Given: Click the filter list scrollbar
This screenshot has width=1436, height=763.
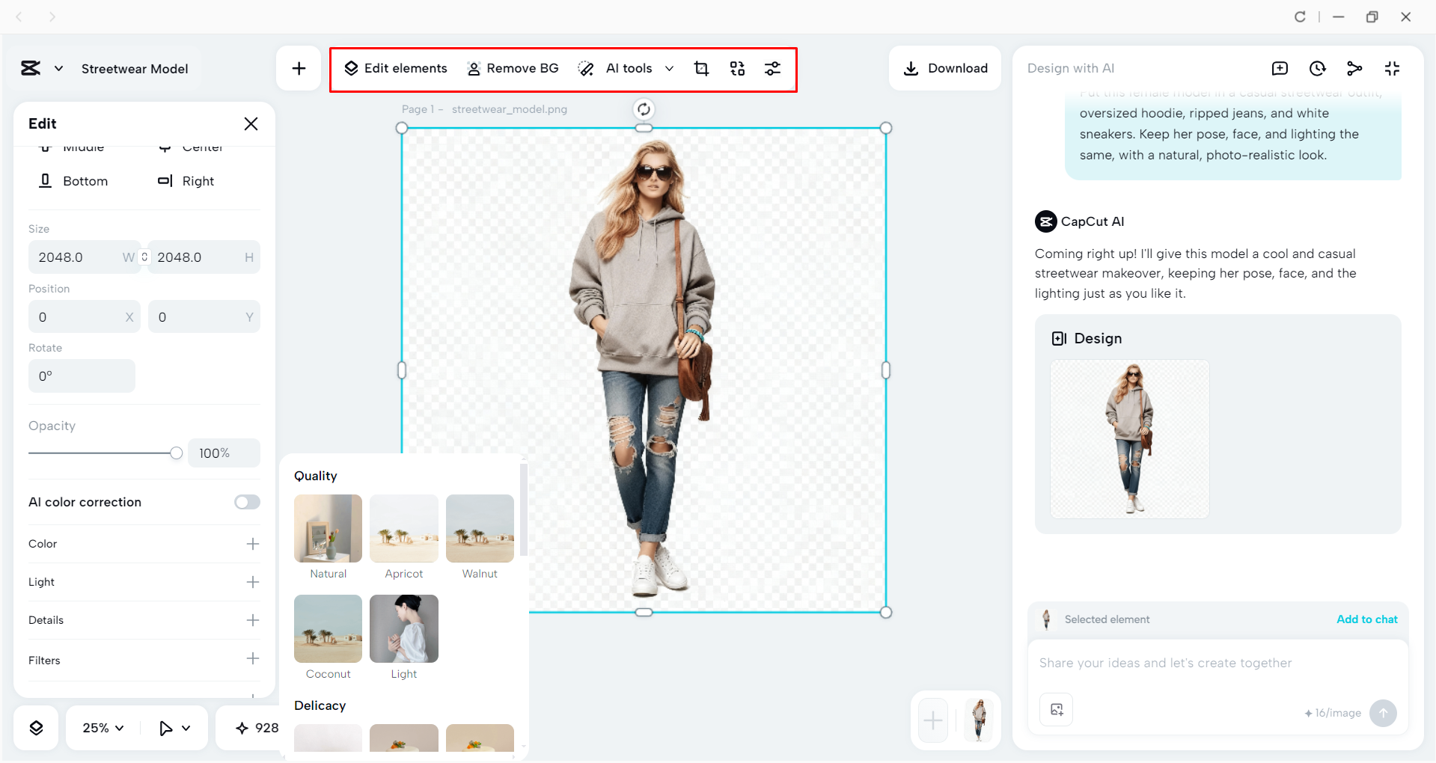Looking at the screenshot, I should click(524, 510).
